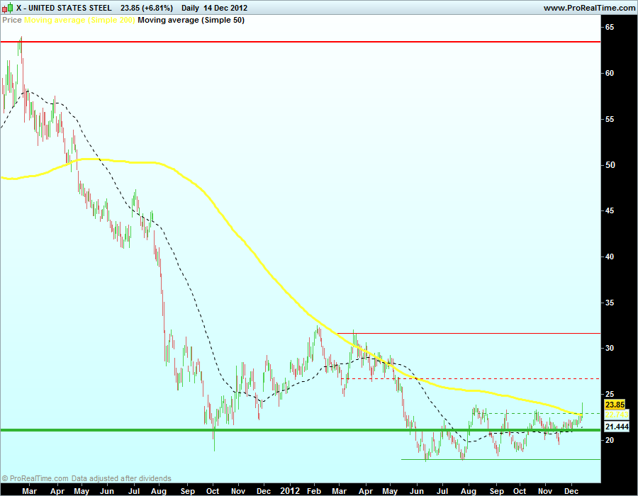The width and height of the screenshot is (638, 496).
Task: Click the 40 price axis label
Action: click(610, 257)
